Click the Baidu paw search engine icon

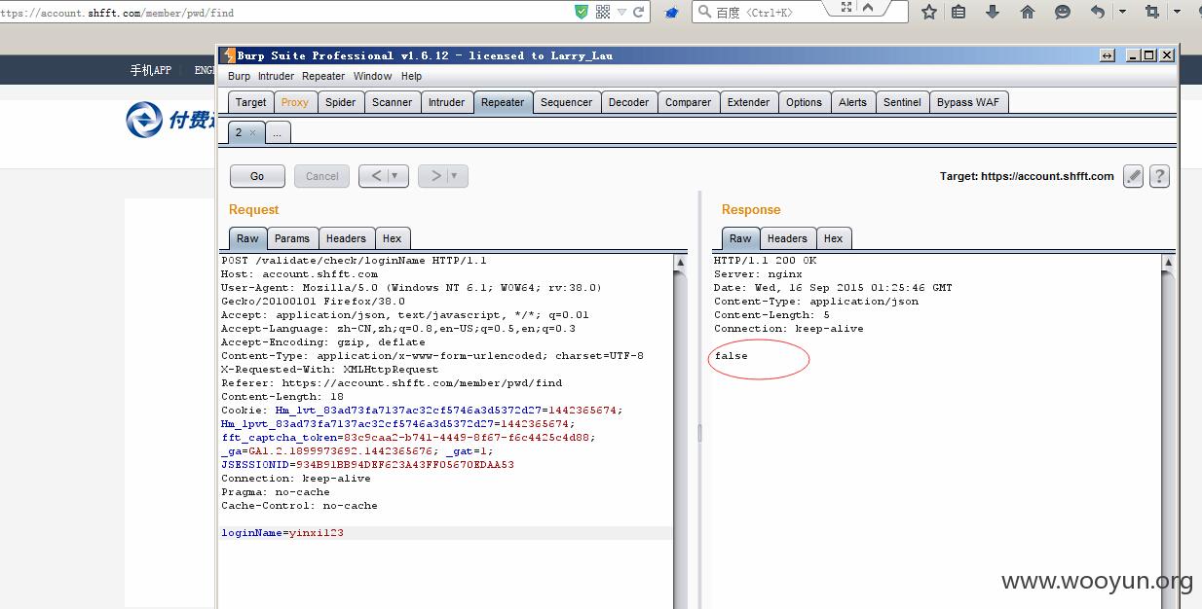point(671,13)
